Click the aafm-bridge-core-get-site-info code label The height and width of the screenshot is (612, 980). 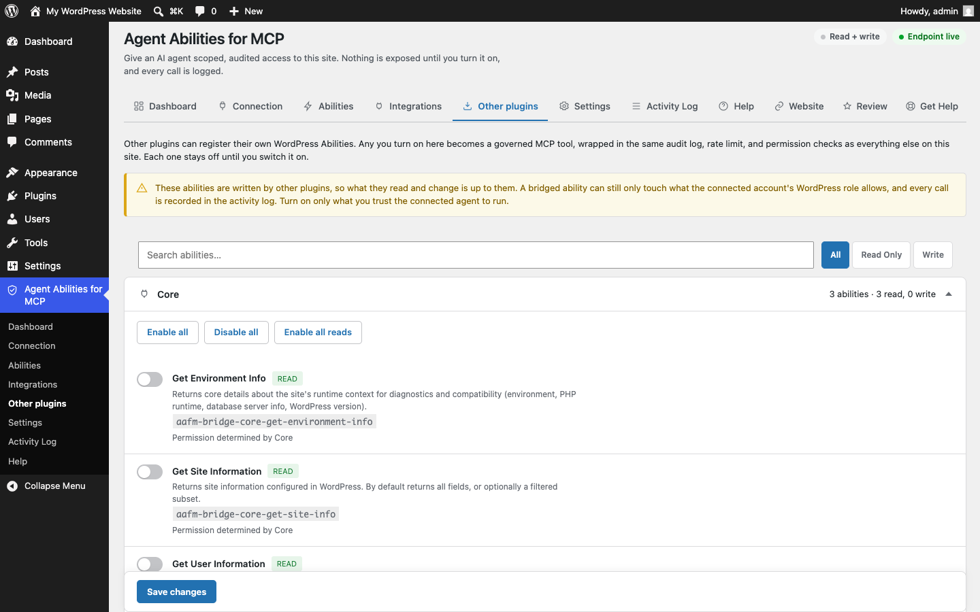click(256, 514)
